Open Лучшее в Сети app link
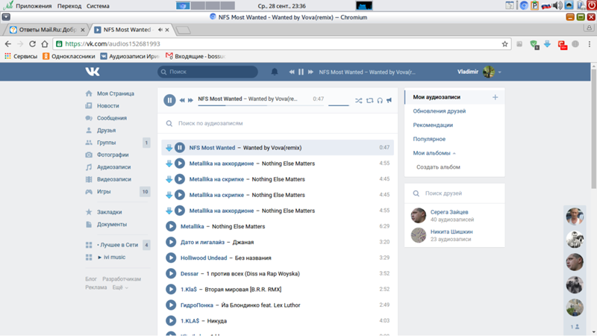The image size is (597, 336). coord(118,245)
